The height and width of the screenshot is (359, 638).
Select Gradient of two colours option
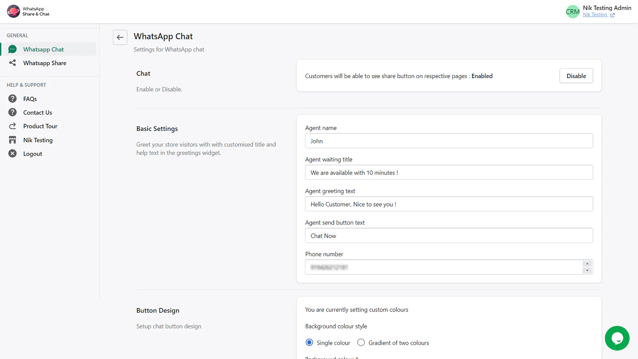[361, 343]
